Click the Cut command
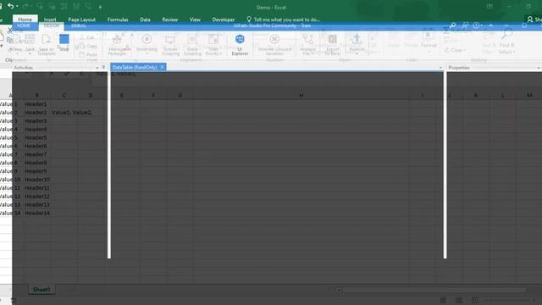This screenshot has width=542, height=305. click(x=86, y=37)
